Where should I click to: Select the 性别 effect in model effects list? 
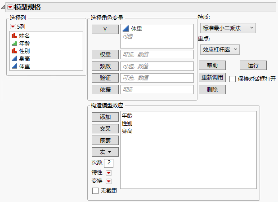pos(127,123)
